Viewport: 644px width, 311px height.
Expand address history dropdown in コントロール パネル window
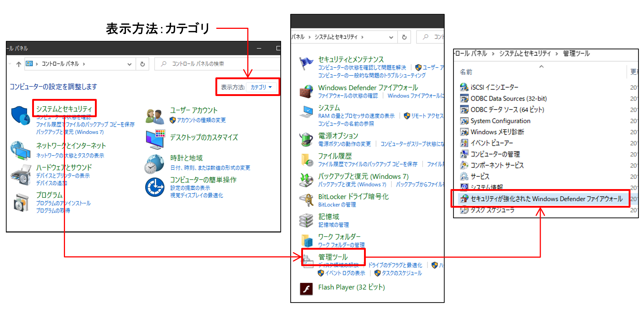[x=129, y=64]
